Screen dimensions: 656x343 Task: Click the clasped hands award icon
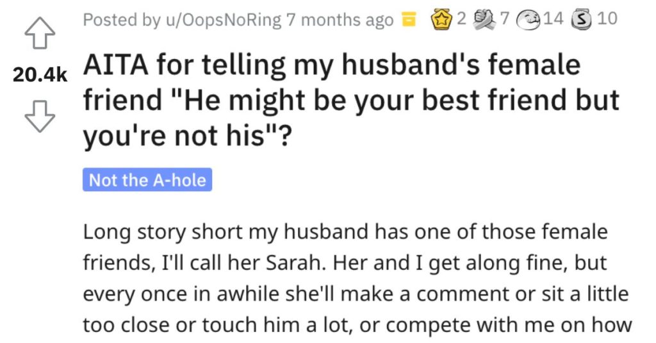pos(484,19)
